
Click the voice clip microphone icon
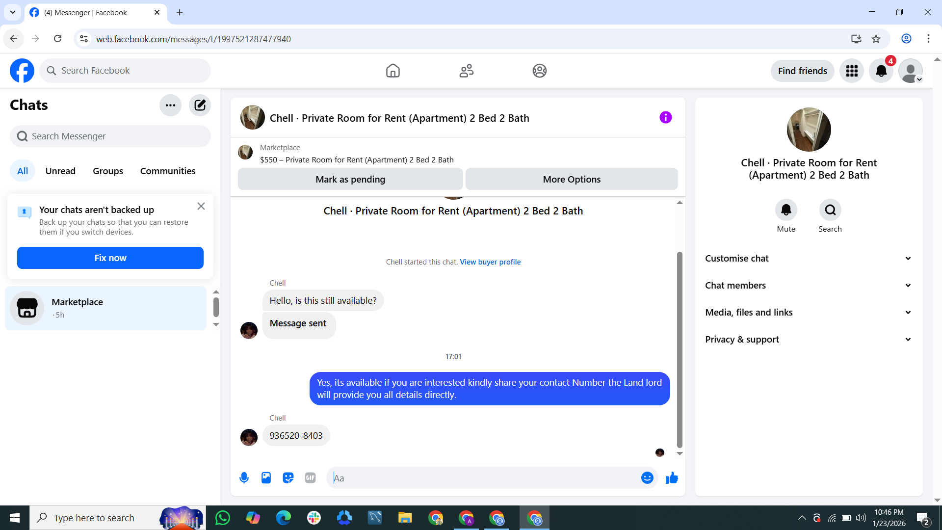(244, 477)
